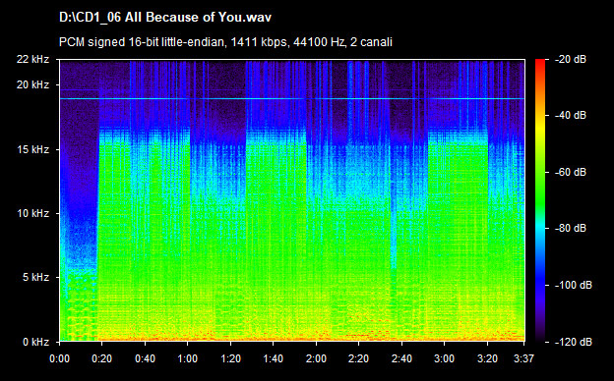Image resolution: width=614 pixels, height=381 pixels.
Task: Click the 20 kHz frequency axis label
Action: coord(32,84)
